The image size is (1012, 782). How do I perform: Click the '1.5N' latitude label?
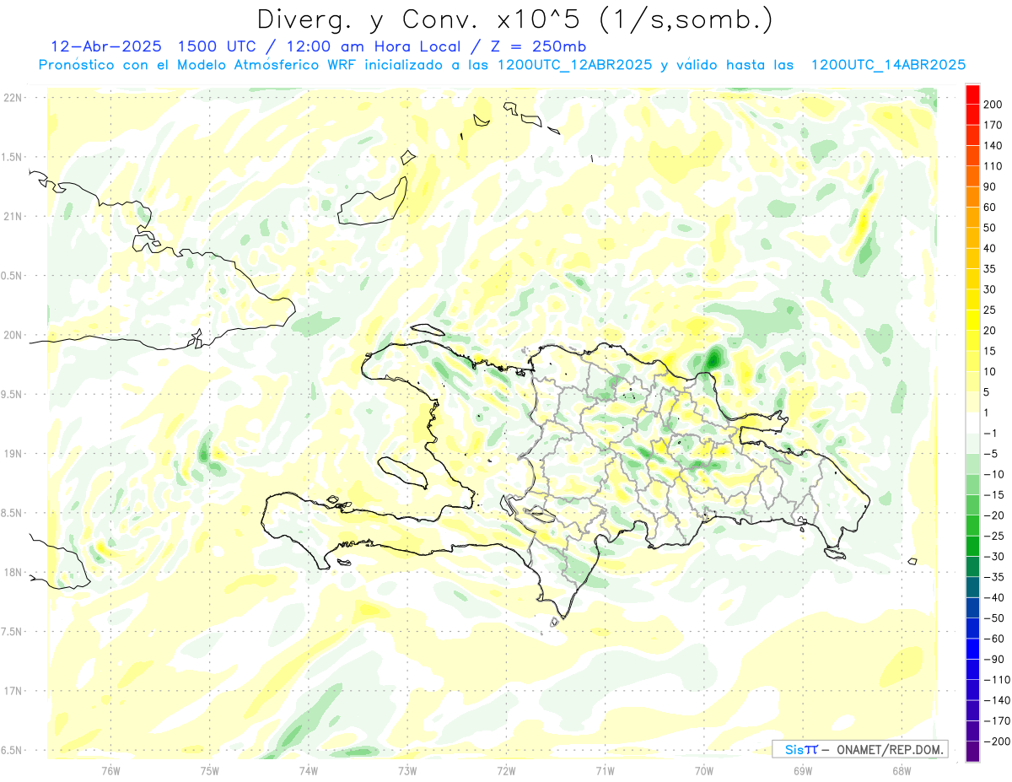pyautogui.click(x=13, y=157)
